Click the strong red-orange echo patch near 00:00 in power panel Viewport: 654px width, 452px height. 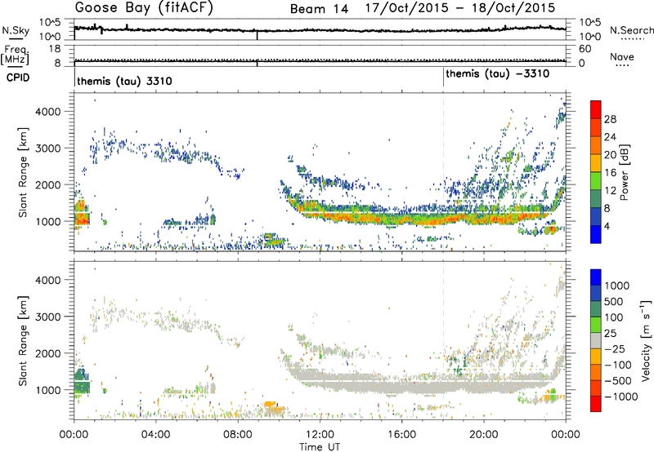tap(82, 214)
